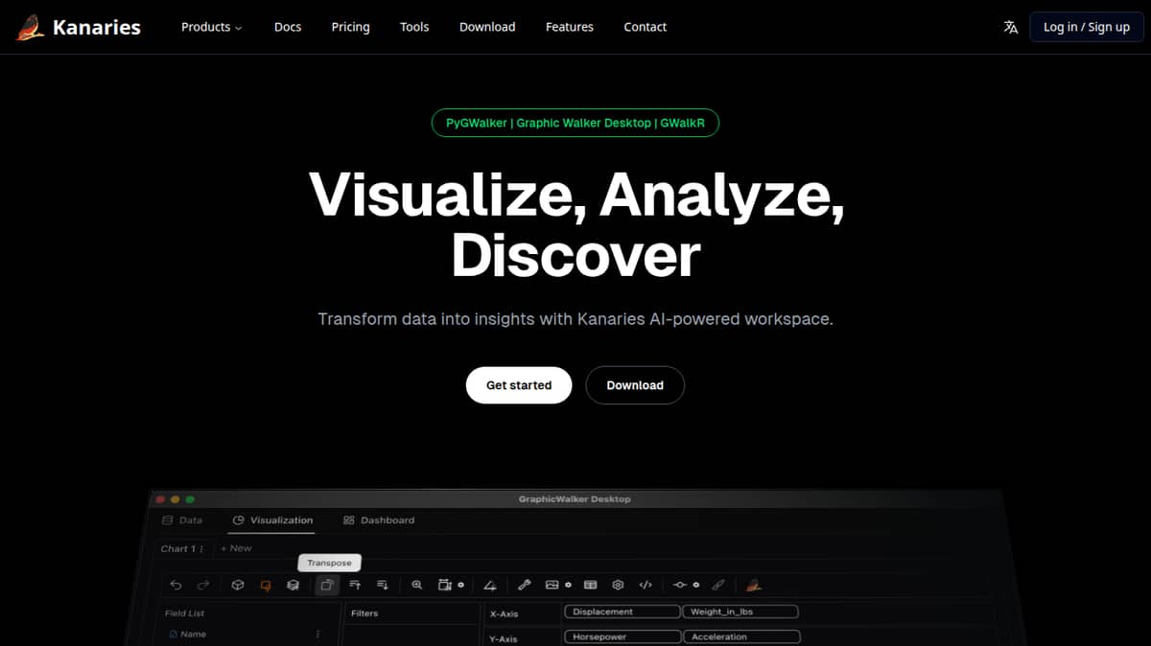1151x646 pixels.
Task: Toggle the aggregation cube icon in preview toolbar
Action: coord(238,585)
